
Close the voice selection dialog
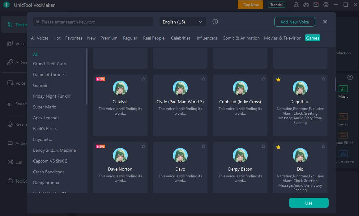tap(325, 22)
